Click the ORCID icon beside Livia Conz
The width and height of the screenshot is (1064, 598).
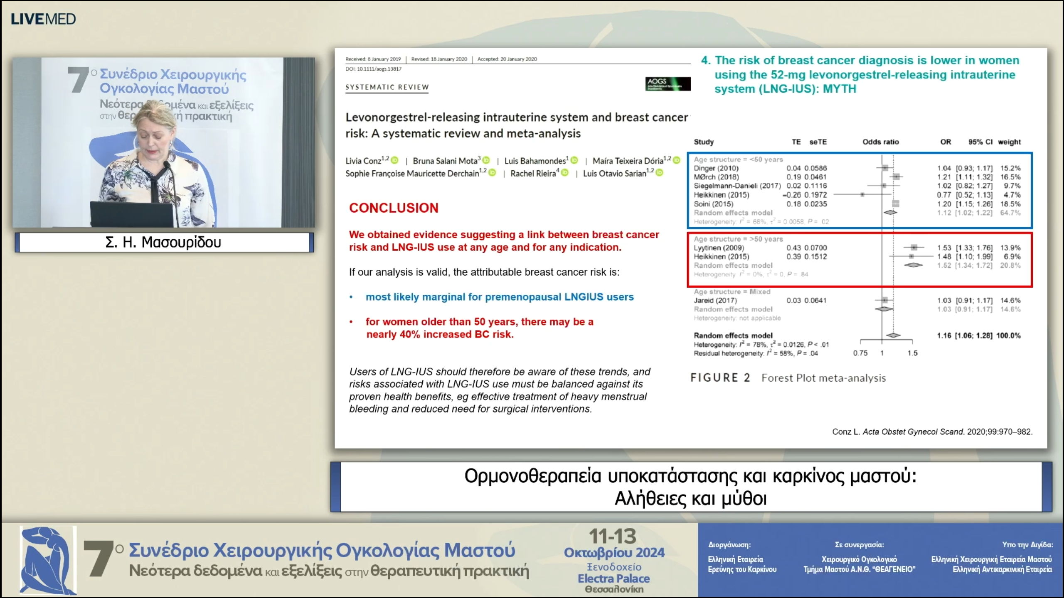[395, 160]
